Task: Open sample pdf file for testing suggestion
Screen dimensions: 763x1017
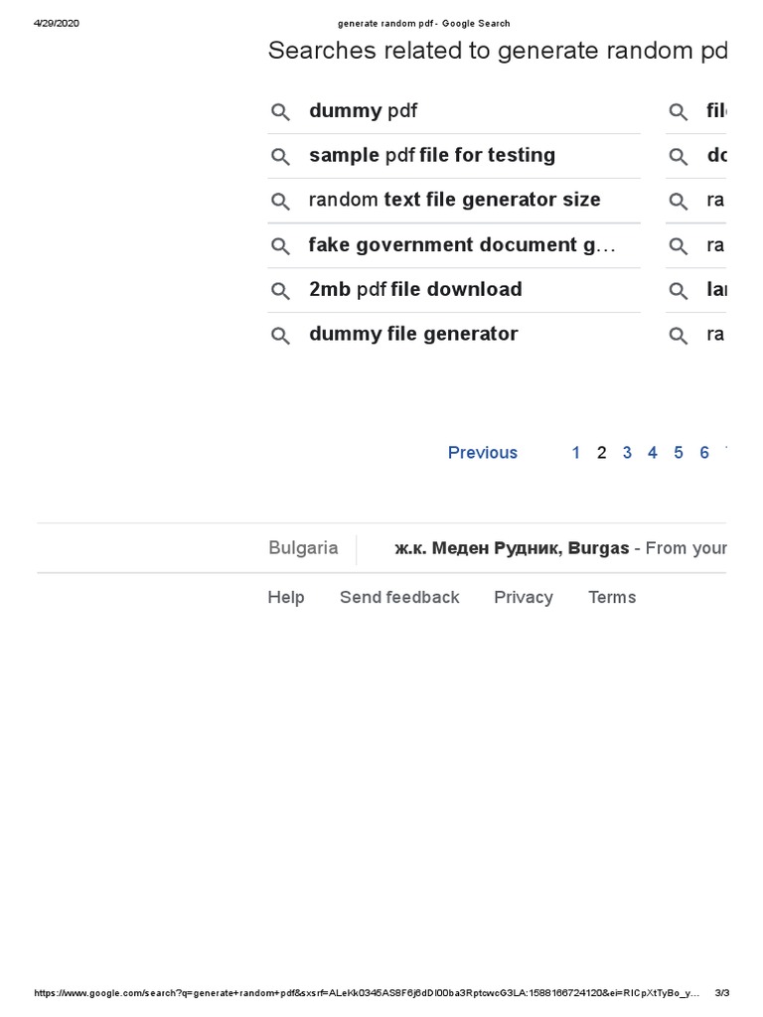Action: pos(432,156)
